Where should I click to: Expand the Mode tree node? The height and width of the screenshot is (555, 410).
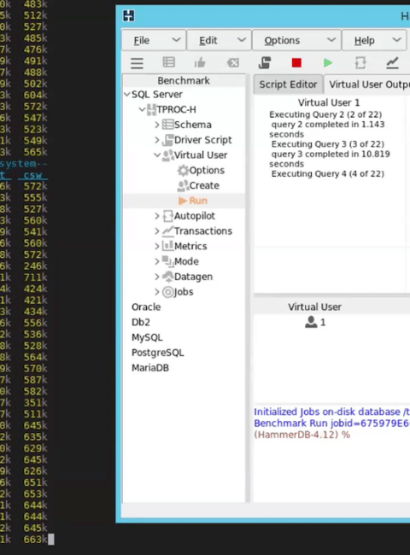[x=157, y=261]
